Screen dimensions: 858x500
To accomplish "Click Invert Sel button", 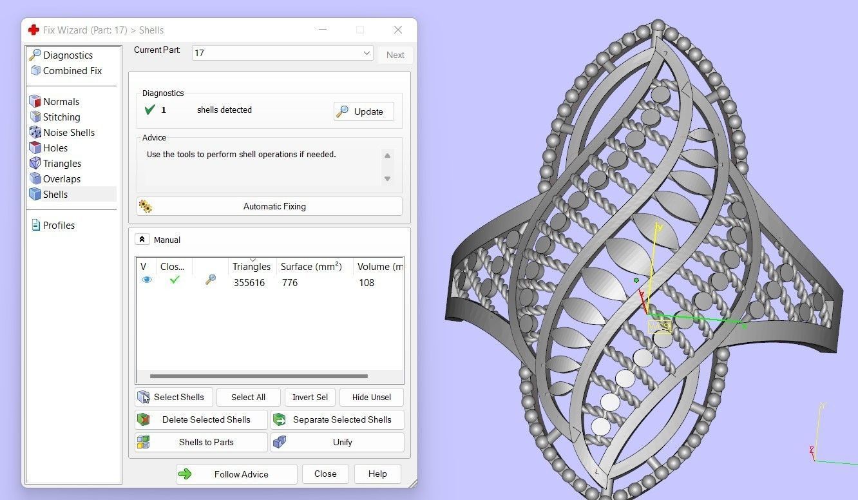I will (310, 397).
